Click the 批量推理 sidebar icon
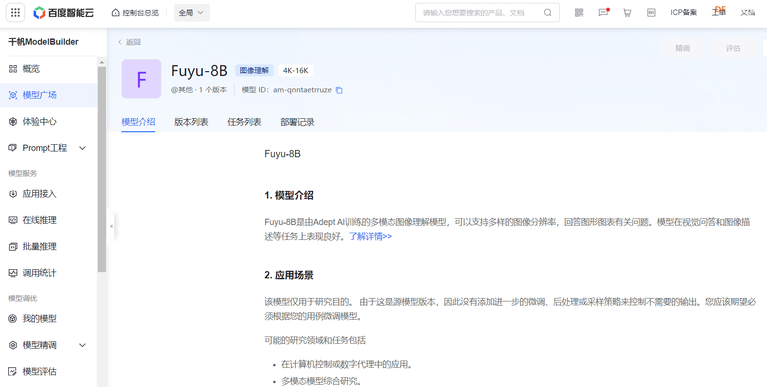Viewport: 767px width, 387px height. (13, 247)
